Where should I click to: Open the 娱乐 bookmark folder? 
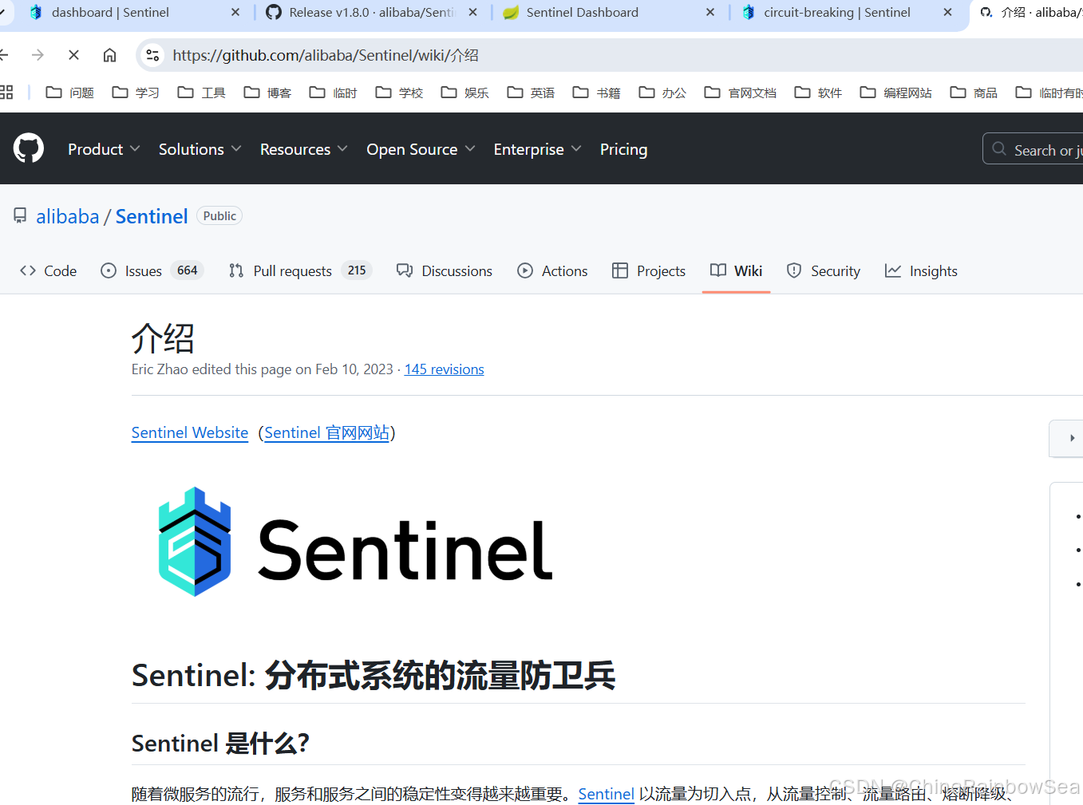(x=464, y=93)
